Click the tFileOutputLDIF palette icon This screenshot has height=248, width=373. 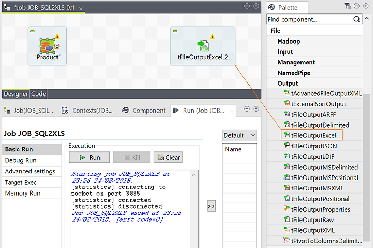(287, 156)
